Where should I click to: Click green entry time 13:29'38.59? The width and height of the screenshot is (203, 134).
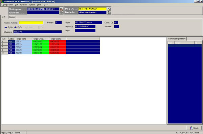pyautogui.click(x=40, y=50)
